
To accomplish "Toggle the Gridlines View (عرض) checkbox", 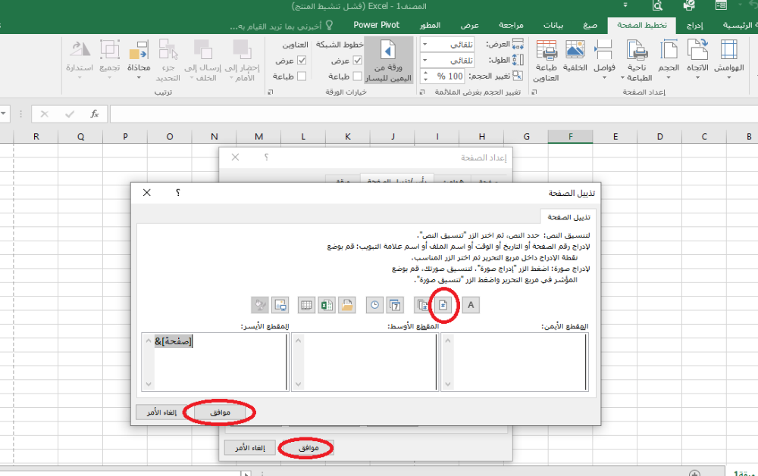I will coord(358,61).
